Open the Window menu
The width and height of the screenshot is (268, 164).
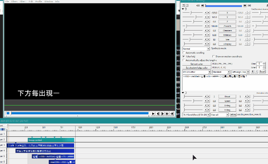click(49, 1)
